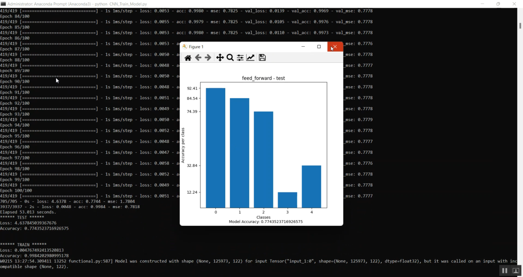This screenshot has height=277, width=523.
Task: Click the bar for class 3
Action: [x=287, y=200]
